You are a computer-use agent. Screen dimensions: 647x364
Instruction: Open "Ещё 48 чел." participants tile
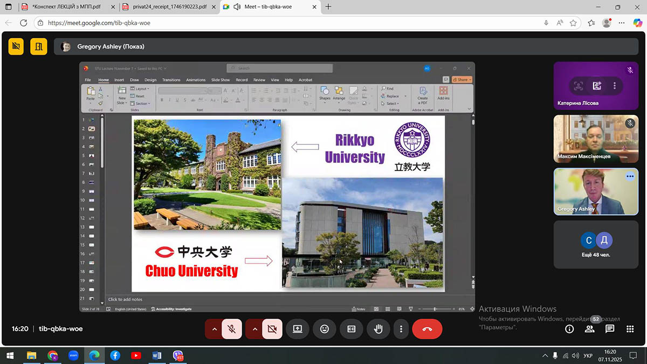click(x=596, y=244)
